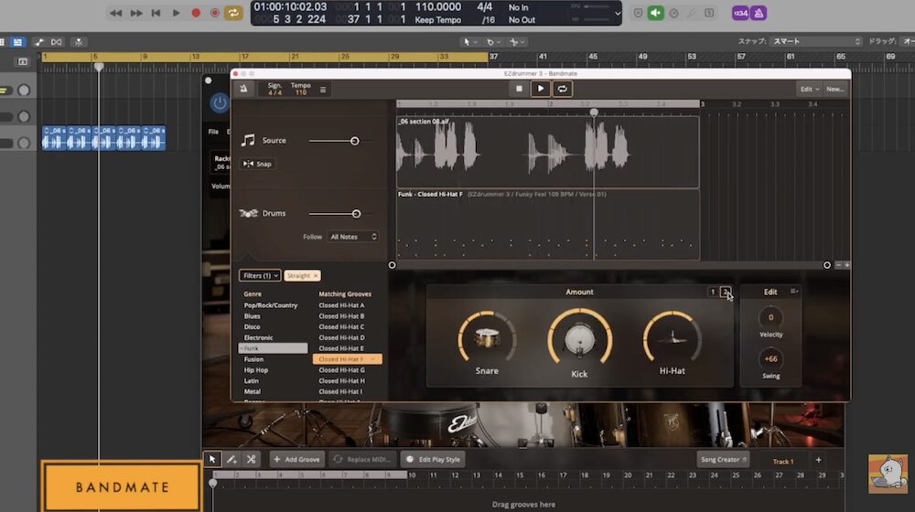
Task: Choose Closed Hi-Hat E groove
Action: pos(341,348)
